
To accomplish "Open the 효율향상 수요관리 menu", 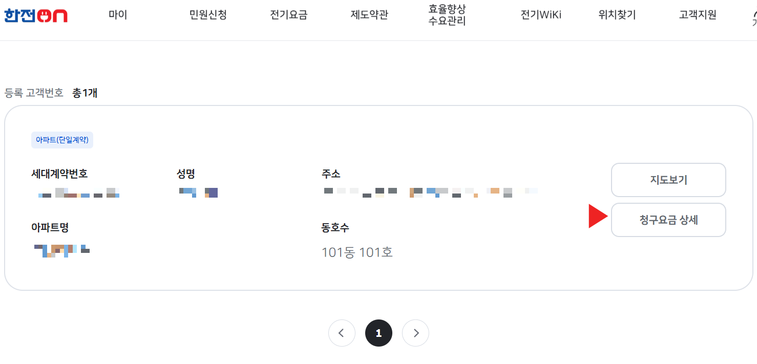I will click(445, 15).
